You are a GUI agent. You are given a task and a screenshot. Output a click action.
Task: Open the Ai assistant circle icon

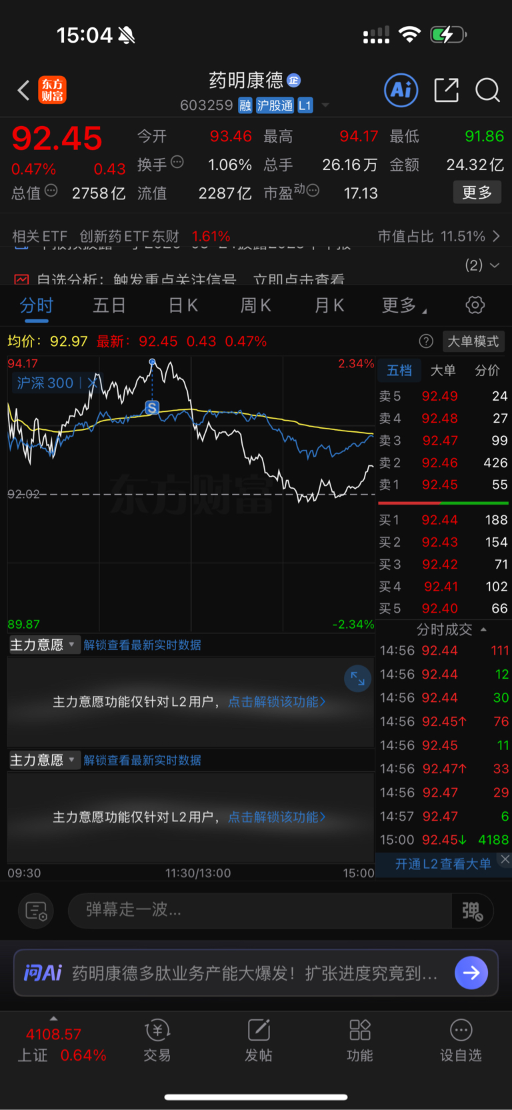pyautogui.click(x=401, y=90)
